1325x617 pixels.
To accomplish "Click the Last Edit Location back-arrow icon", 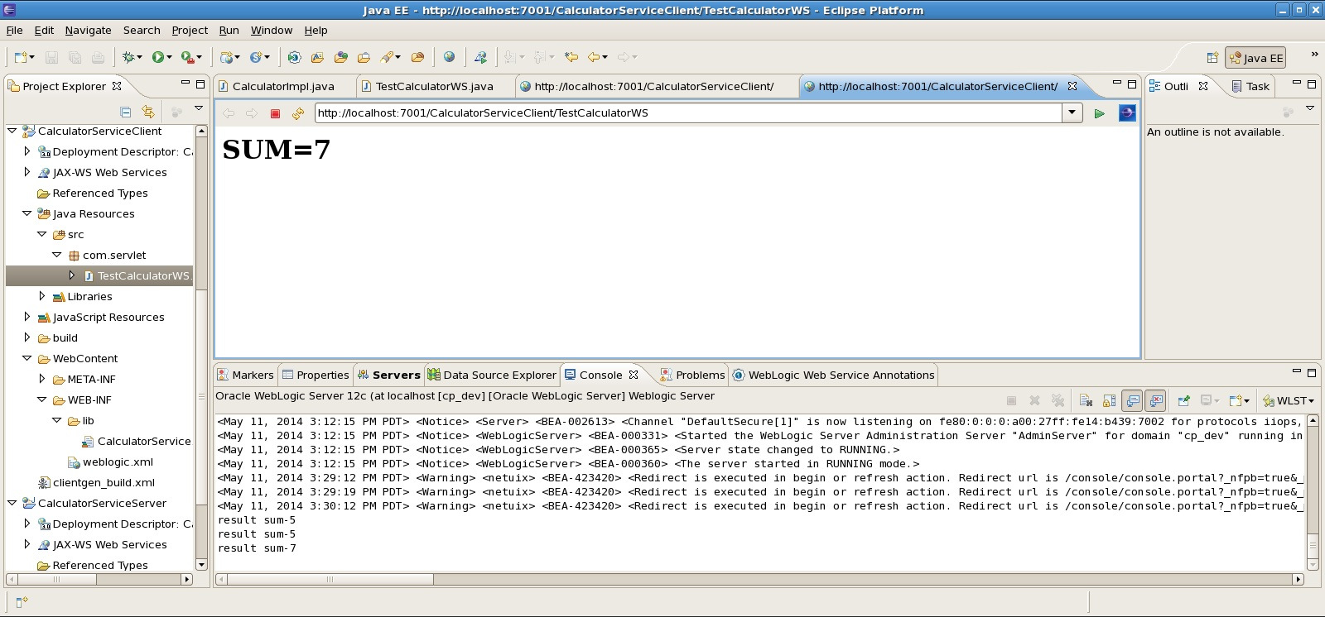I will 571,57.
